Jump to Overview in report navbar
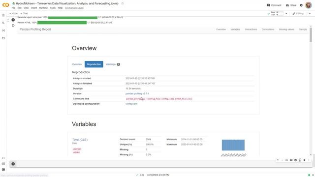Screen dimensions: 315x177 (x=221, y=29)
